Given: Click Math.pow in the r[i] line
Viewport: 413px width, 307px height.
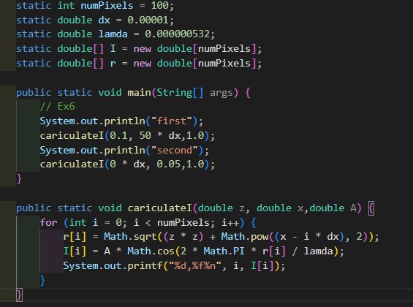Looking at the screenshot, I should click(245, 237).
